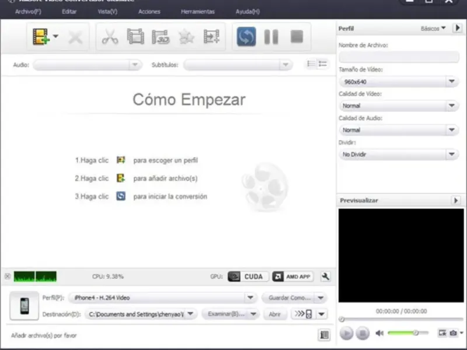Click the black preview video area

click(401, 256)
